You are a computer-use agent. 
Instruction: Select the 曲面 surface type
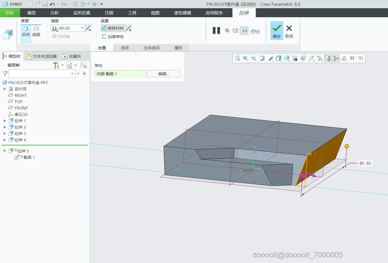pyautogui.click(x=36, y=32)
